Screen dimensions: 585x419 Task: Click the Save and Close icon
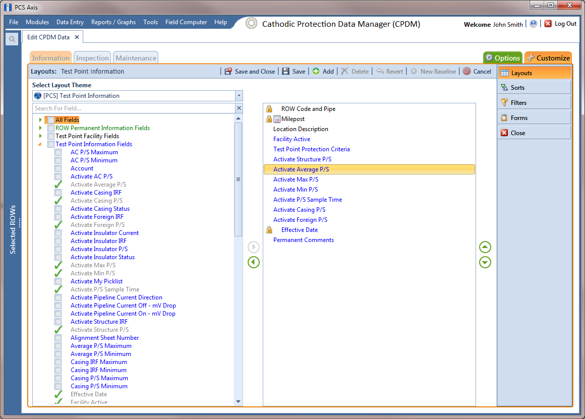click(x=228, y=71)
